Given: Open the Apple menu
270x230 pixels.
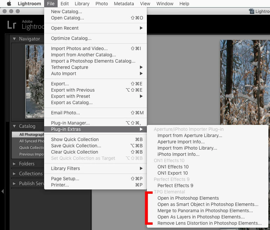Looking at the screenshot, I should [9, 3].
